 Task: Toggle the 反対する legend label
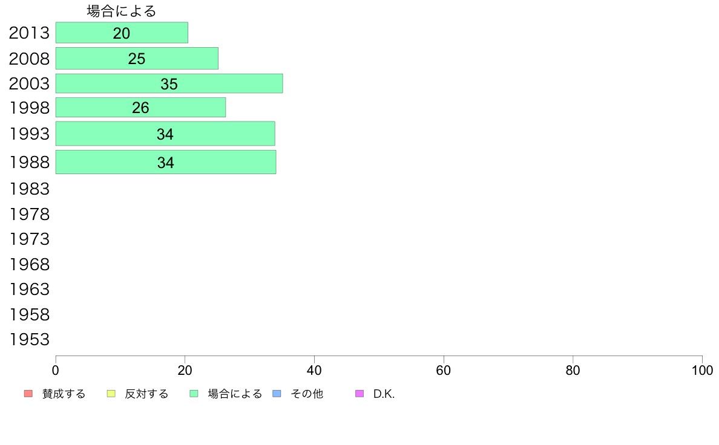pyautogui.click(x=146, y=394)
